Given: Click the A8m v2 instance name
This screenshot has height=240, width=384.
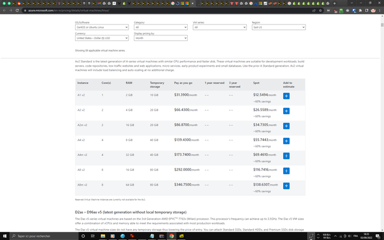Looking at the screenshot, I should tap(82, 185).
